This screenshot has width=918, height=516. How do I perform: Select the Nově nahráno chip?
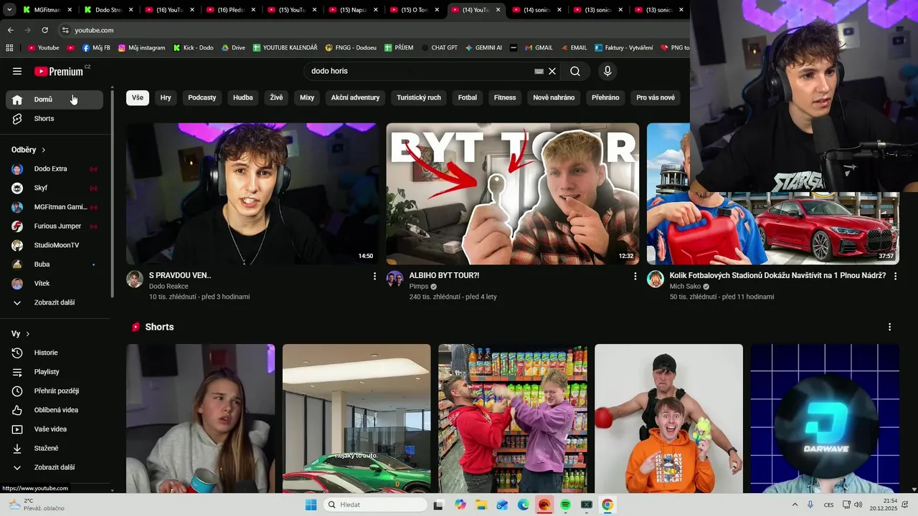point(554,97)
